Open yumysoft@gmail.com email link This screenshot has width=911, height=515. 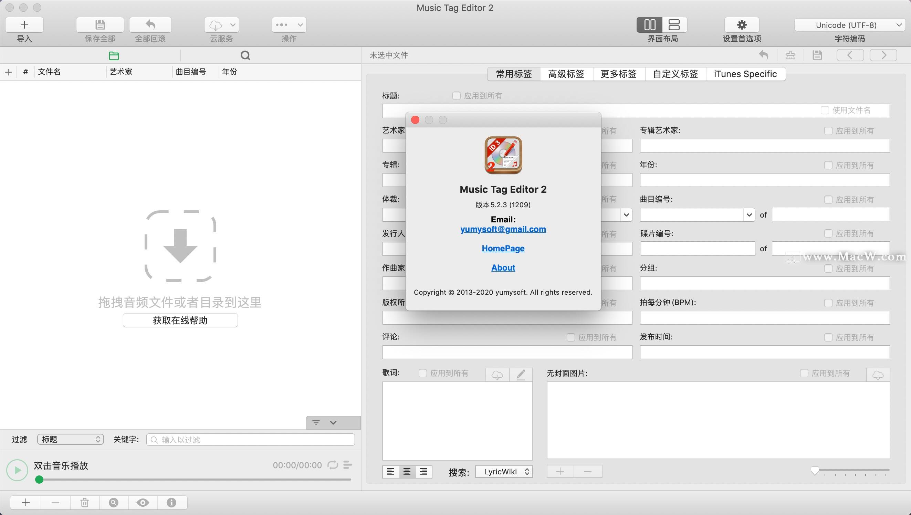point(503,229)
